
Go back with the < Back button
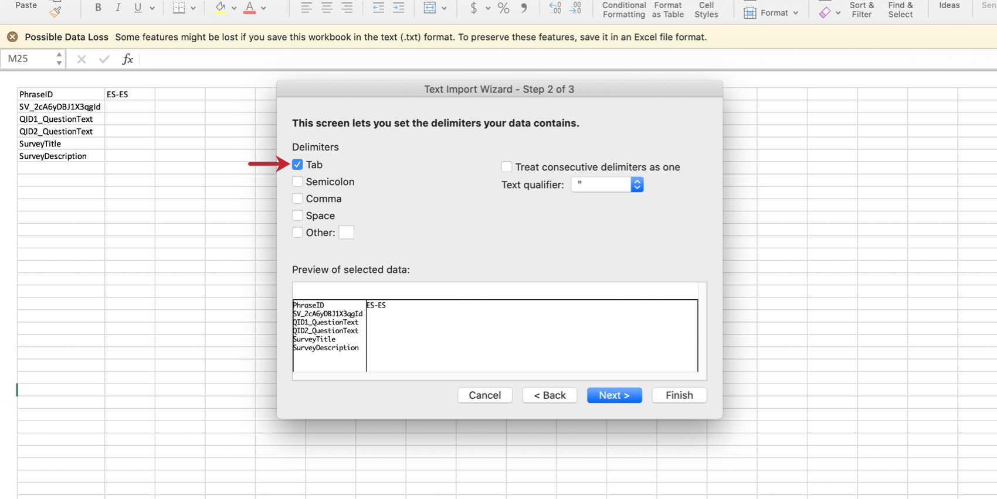tap(550, 395)
